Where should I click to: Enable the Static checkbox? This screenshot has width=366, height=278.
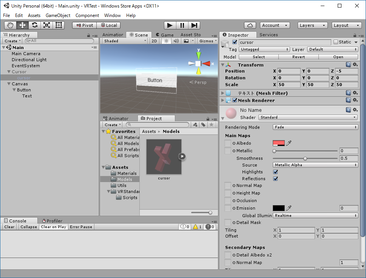(x=336, y=42)
